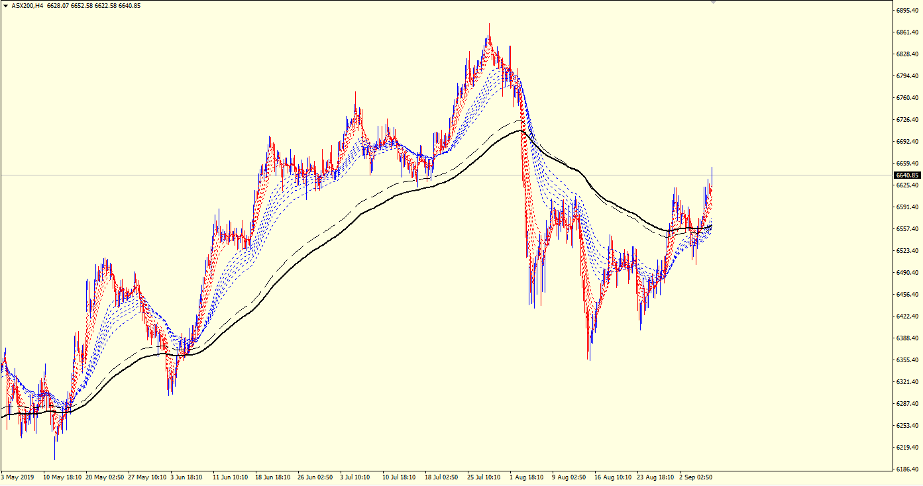Click the 6523.40 price axis label
The height and width of the screenshot is (486, 923).
(906, 251)
